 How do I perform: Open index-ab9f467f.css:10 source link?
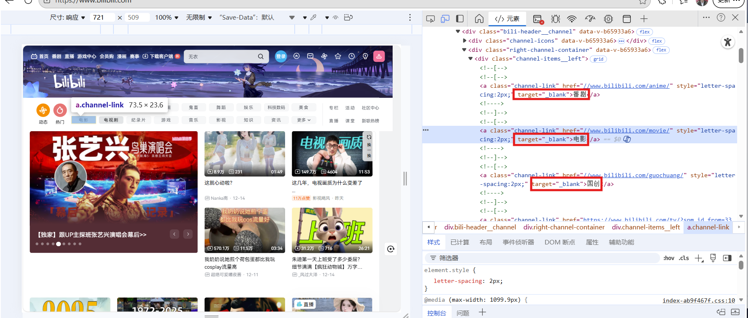[699, 300]
